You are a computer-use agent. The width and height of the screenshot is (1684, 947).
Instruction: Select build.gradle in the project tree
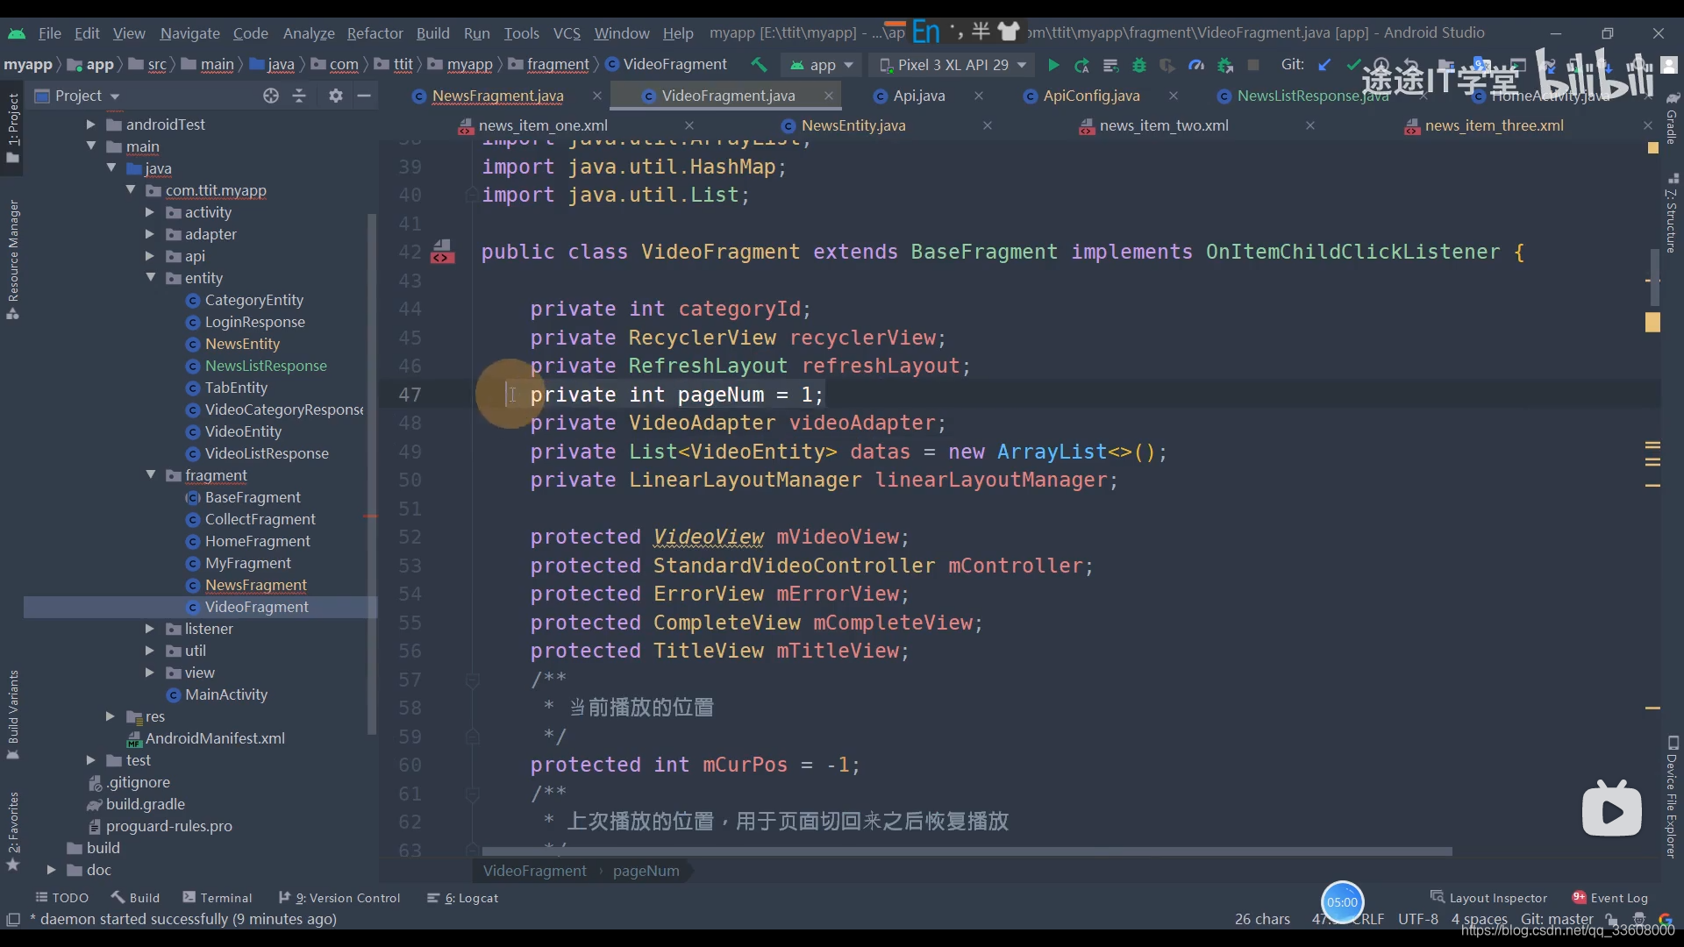145,804
